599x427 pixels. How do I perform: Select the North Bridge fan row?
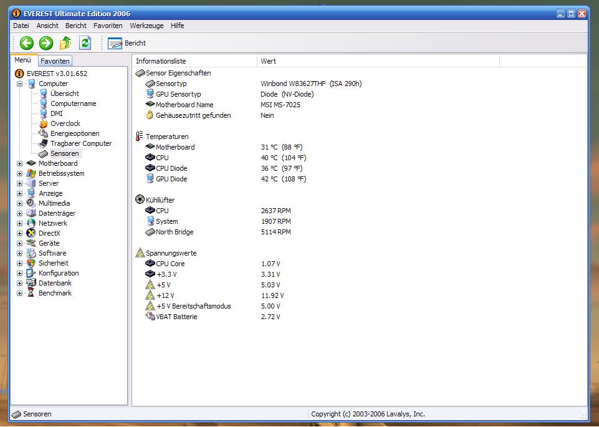[218, 232]
